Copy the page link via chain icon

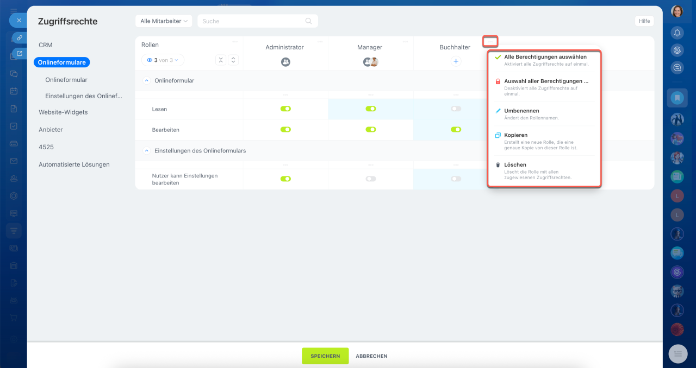[20, 38]
